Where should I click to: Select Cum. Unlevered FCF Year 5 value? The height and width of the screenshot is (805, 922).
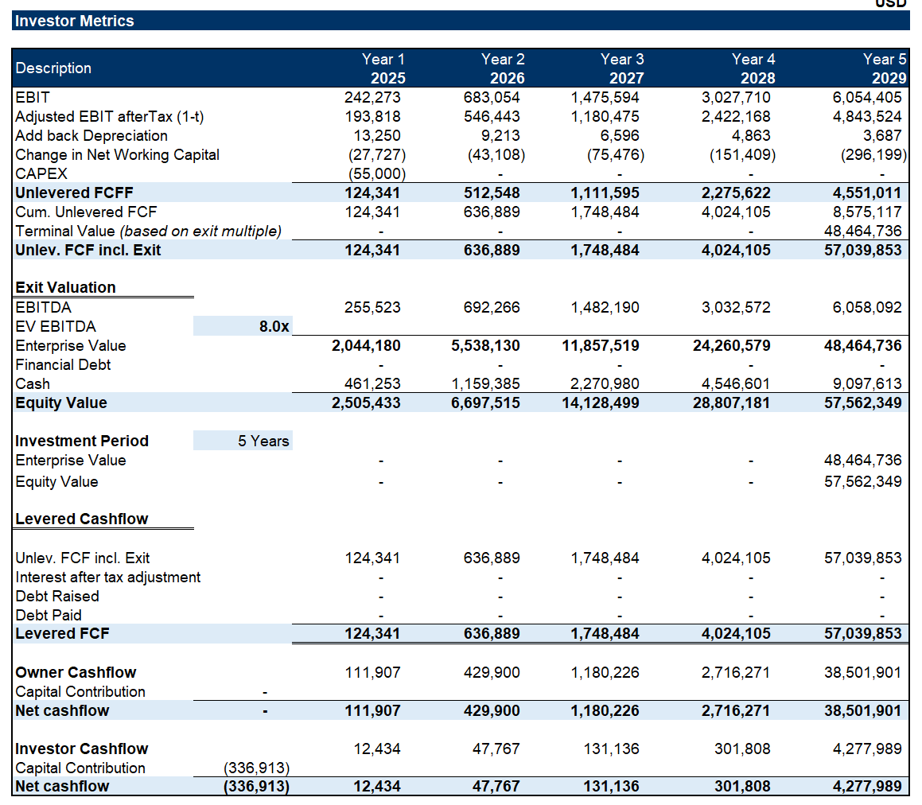click(x=867, y=212)
